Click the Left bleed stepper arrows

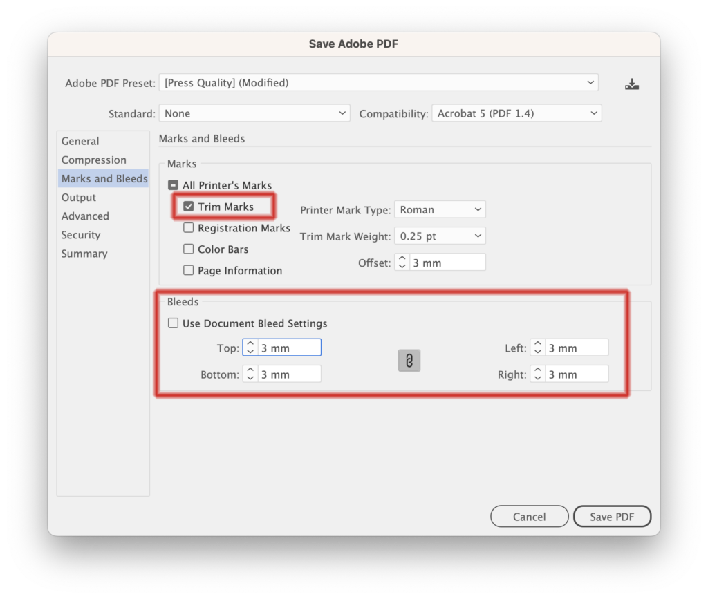point(537,348)
